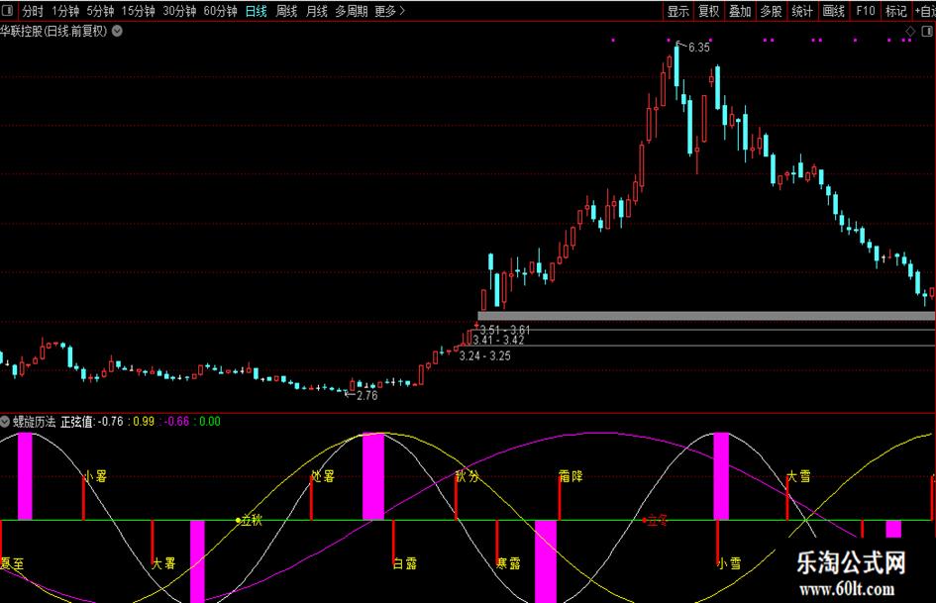Click the 螺旋历法 indicator name
This screenshot has width=936, height=603.
(35, 422)
